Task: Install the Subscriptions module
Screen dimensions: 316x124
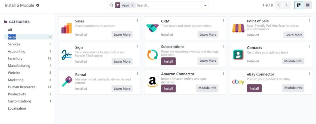Action: tap(168, 61)
